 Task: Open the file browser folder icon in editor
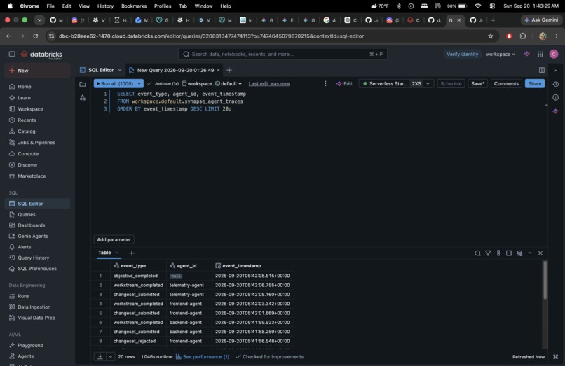click(83, 84)
